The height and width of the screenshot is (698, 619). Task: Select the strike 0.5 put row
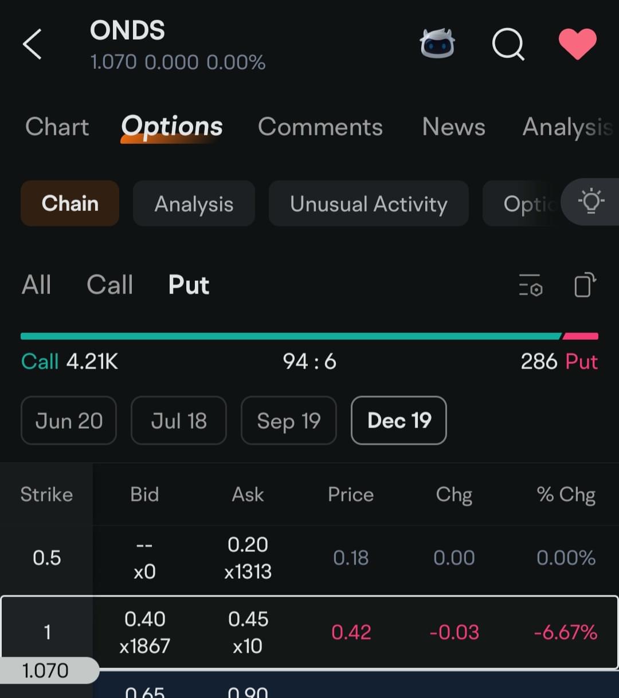(x=309, y=558)
